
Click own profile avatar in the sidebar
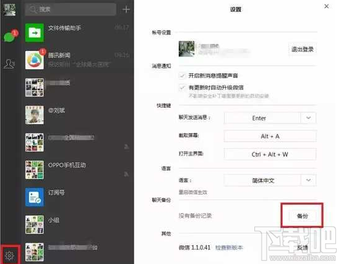coord(9,9)
